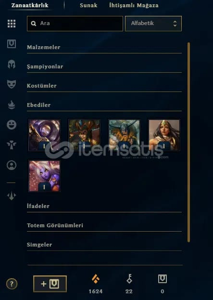This screenshot has width=213, height=300.
Task: Select the emotes smiley sidebar icon
Action: 12,125
